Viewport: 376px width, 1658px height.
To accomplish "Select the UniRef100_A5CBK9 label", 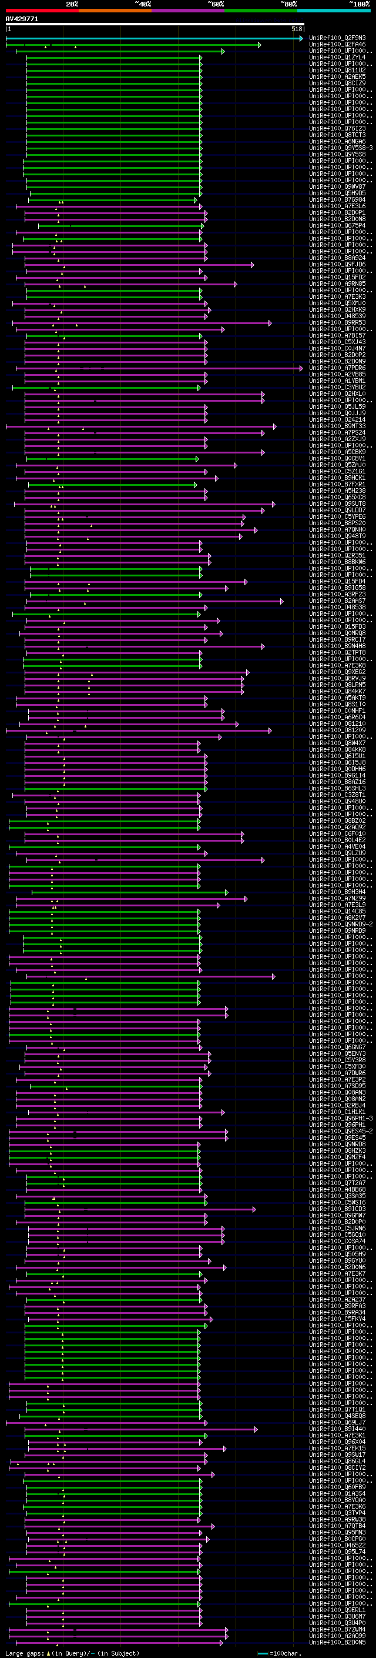I will (x=337, y=452).
